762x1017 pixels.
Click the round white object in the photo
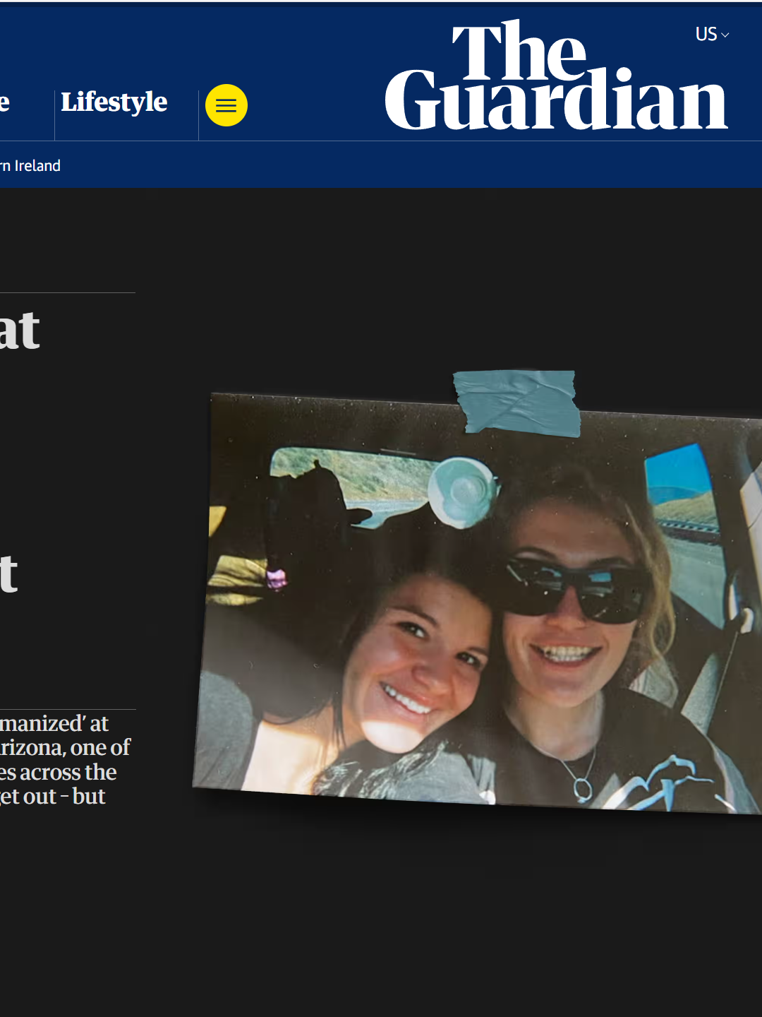pos(462,492)
